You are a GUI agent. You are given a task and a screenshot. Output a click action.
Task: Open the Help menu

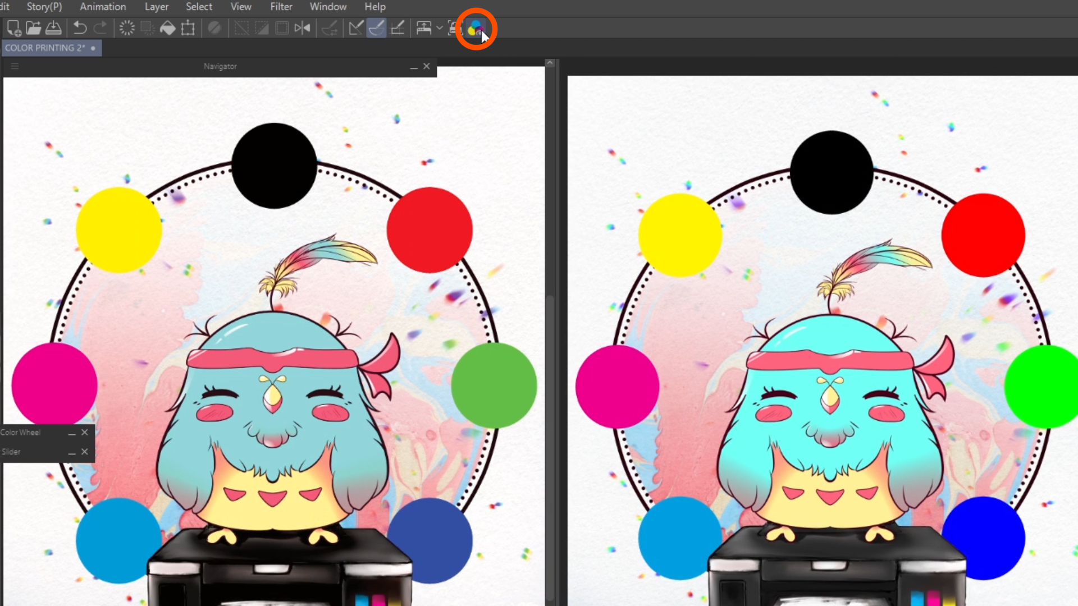pyautogui.click(x=375, y=7)
